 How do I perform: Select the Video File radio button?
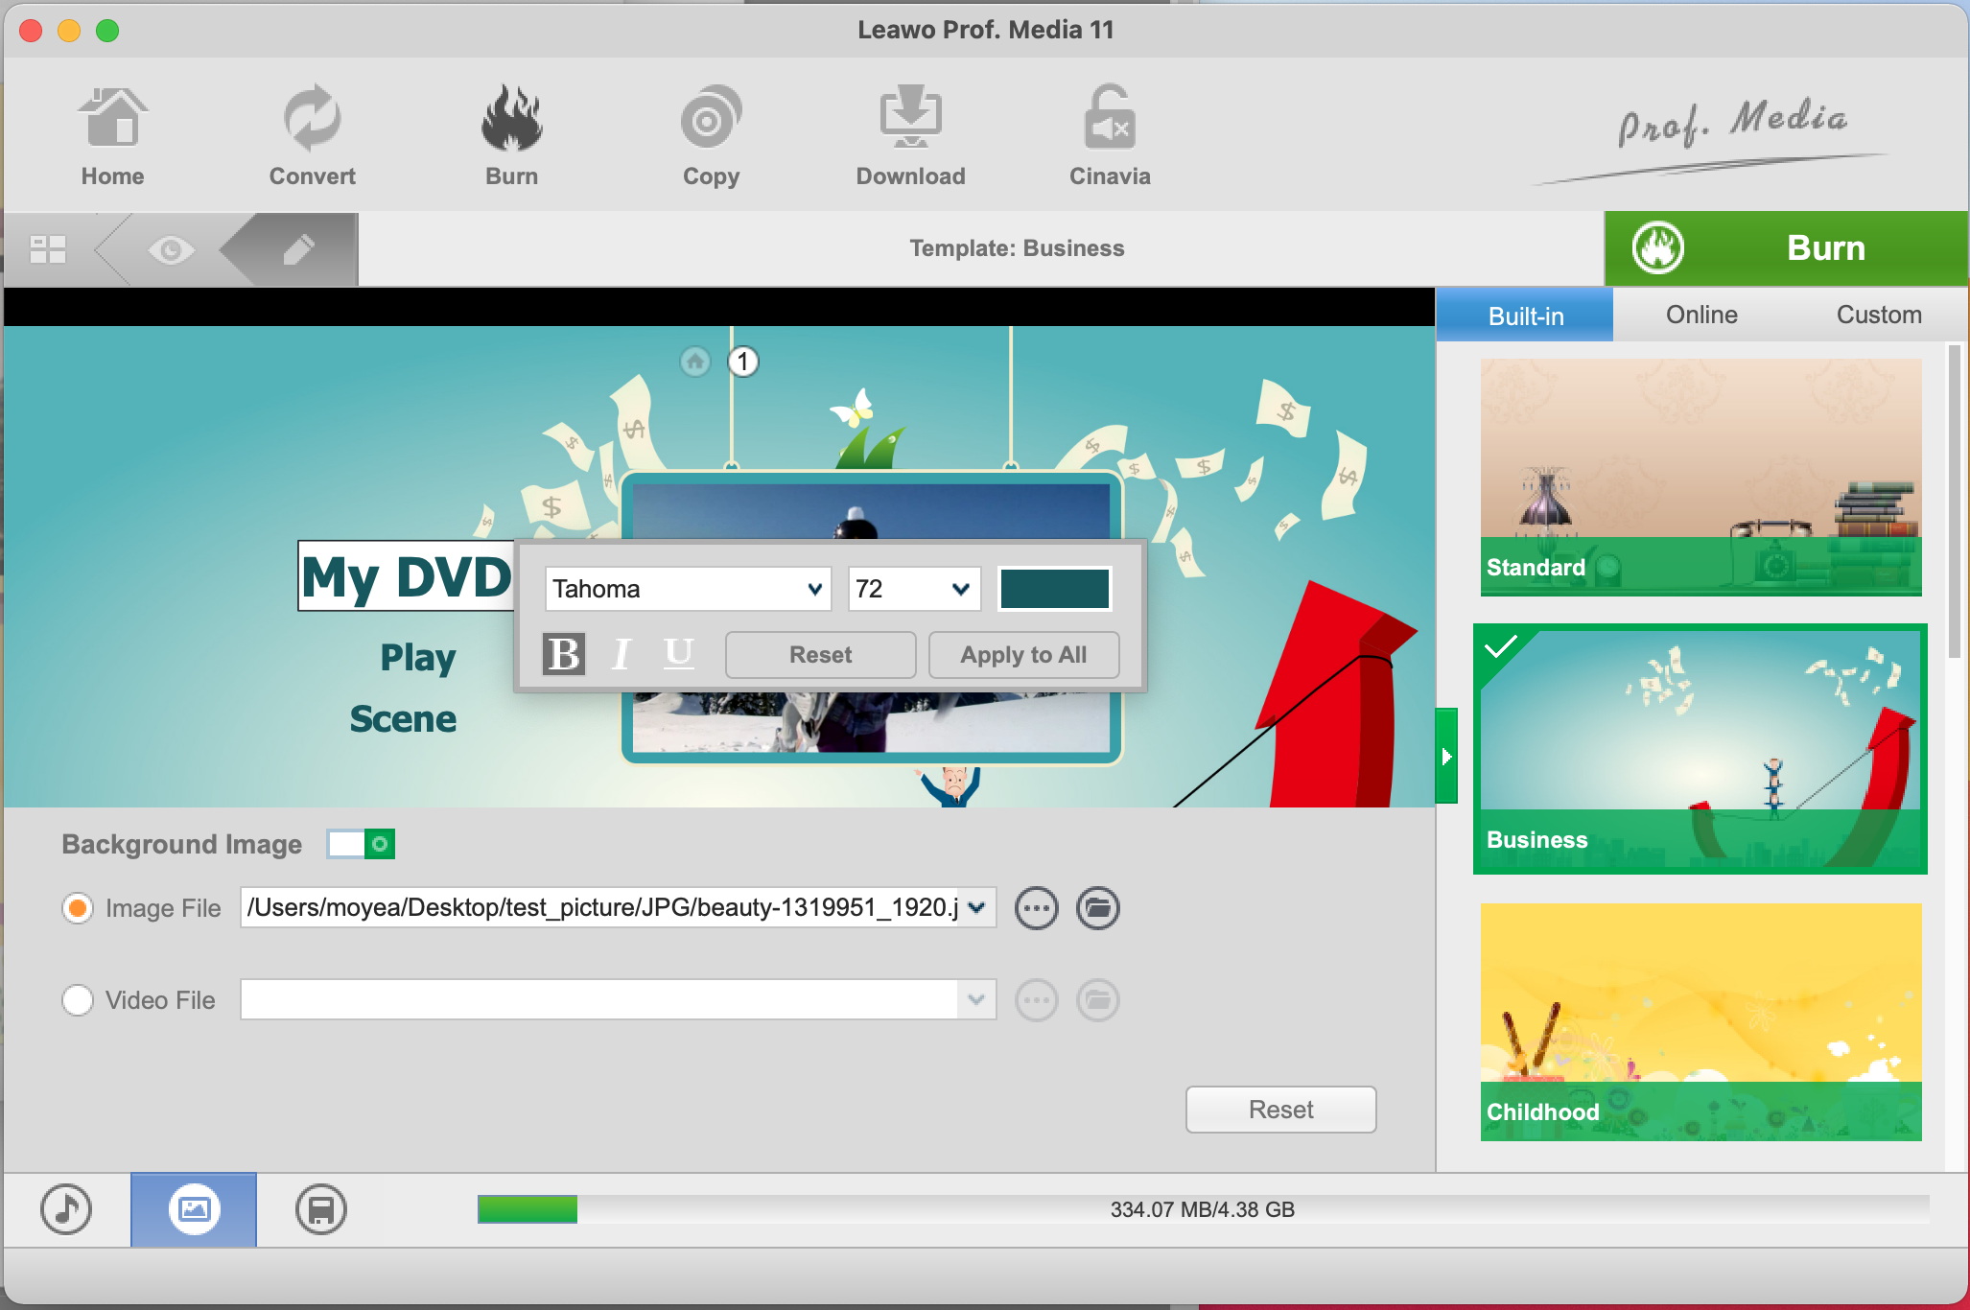78,1000
